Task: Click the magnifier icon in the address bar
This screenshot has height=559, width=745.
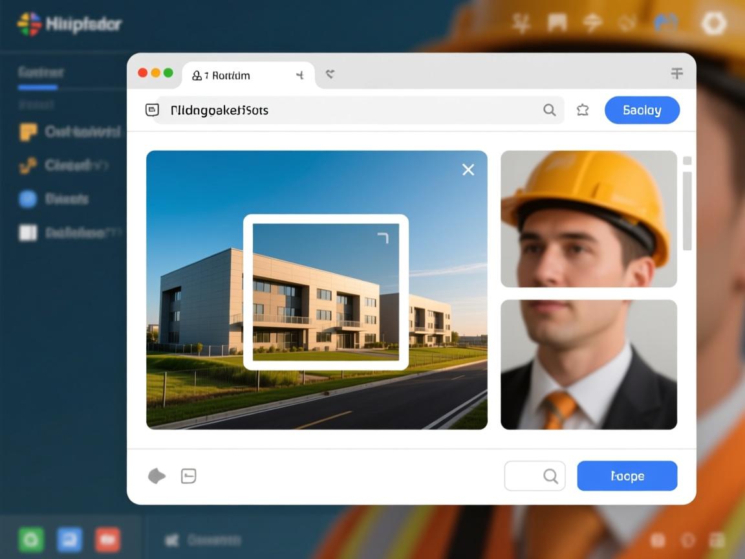Action: coord(549,110)
